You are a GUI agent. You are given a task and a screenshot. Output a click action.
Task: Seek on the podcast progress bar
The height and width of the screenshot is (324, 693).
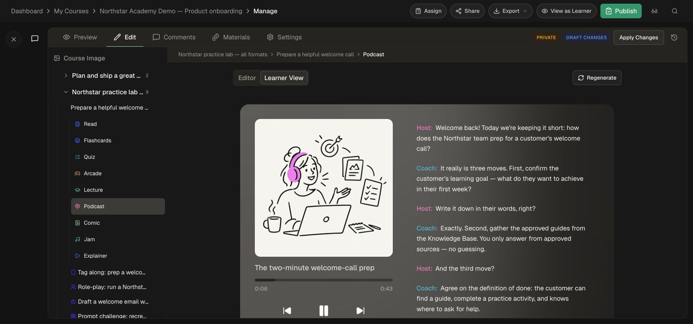pos(324,280)
